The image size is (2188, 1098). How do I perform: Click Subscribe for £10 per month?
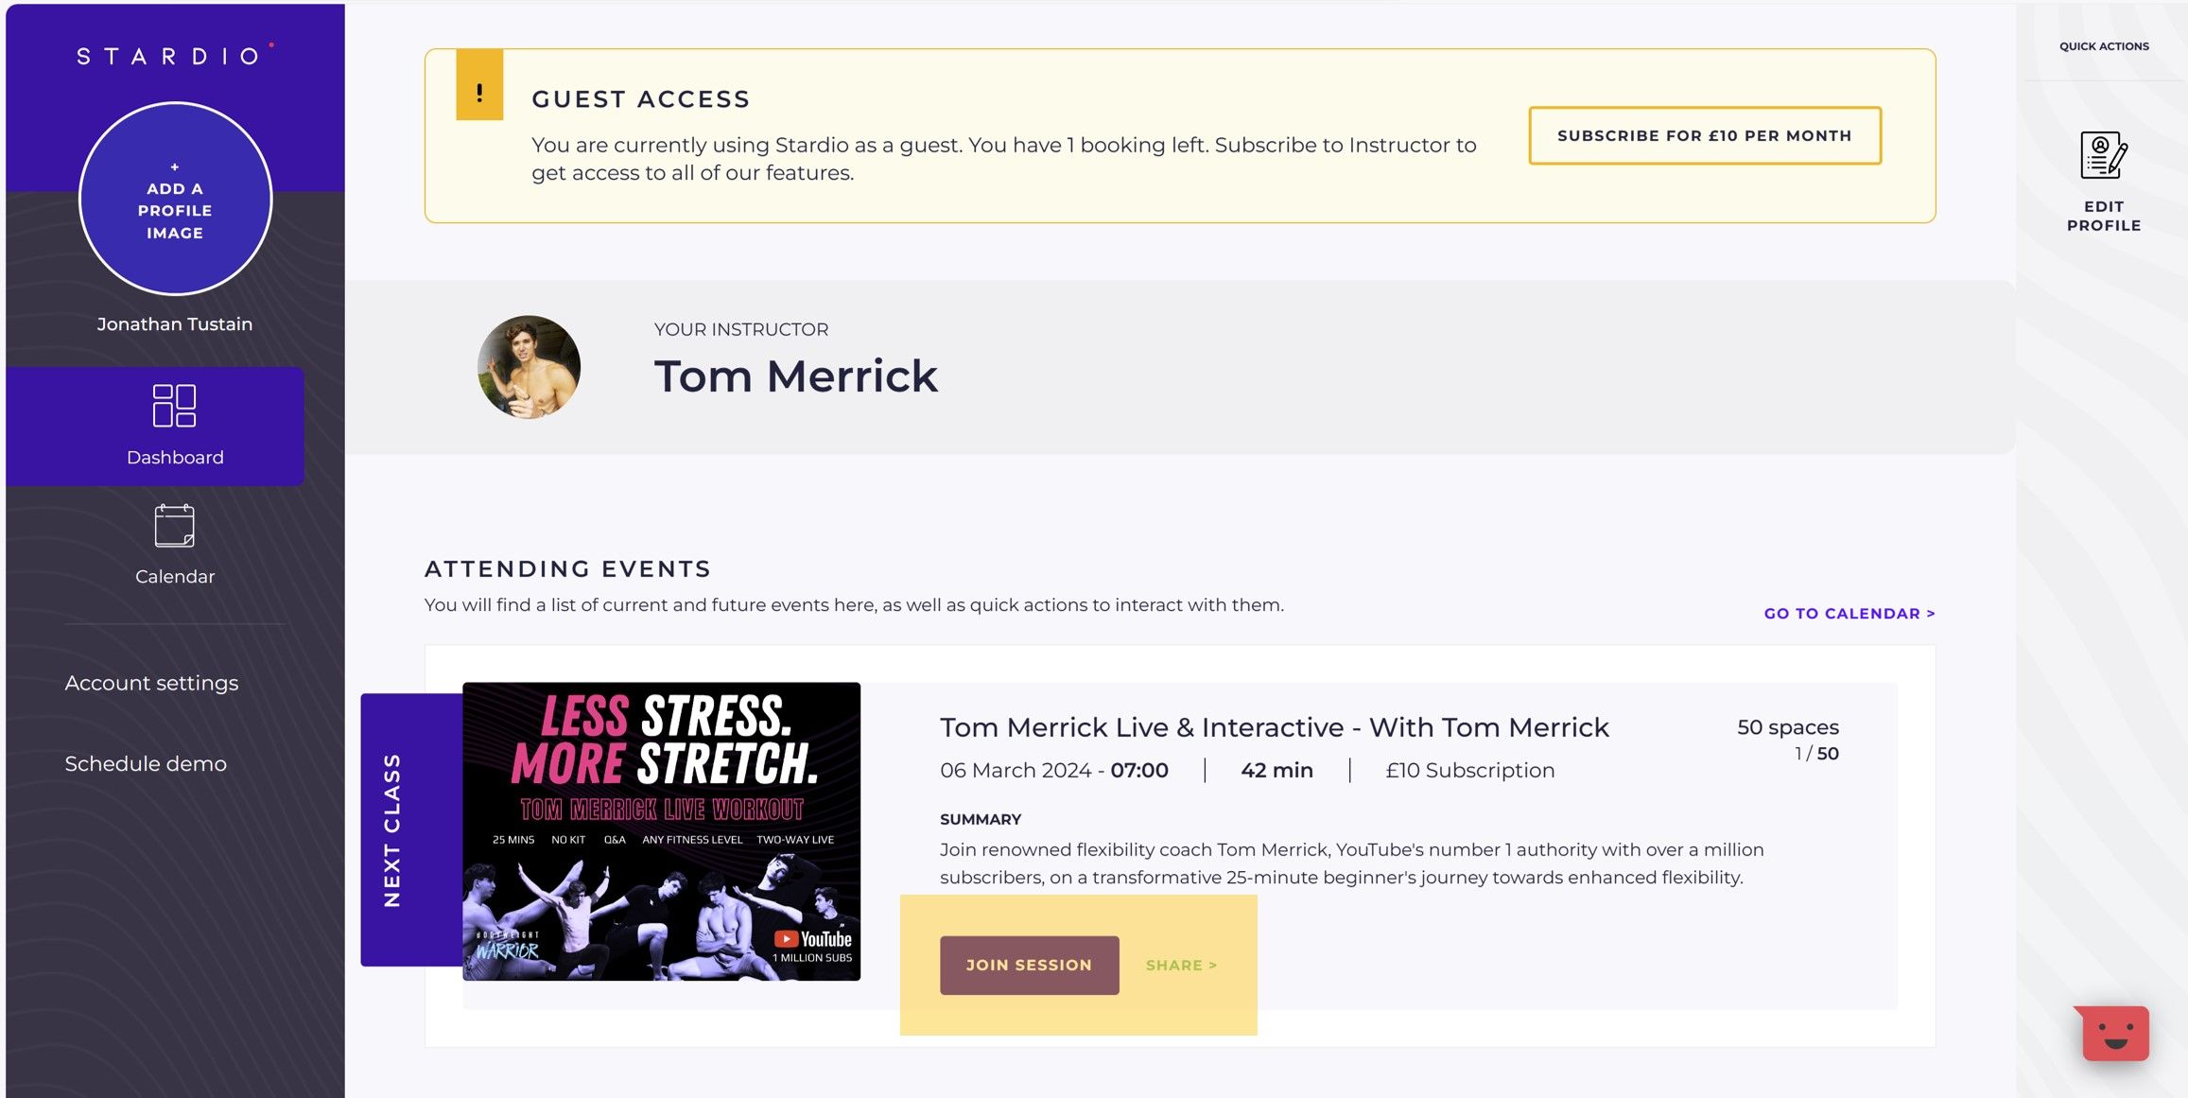point(1705,136)
